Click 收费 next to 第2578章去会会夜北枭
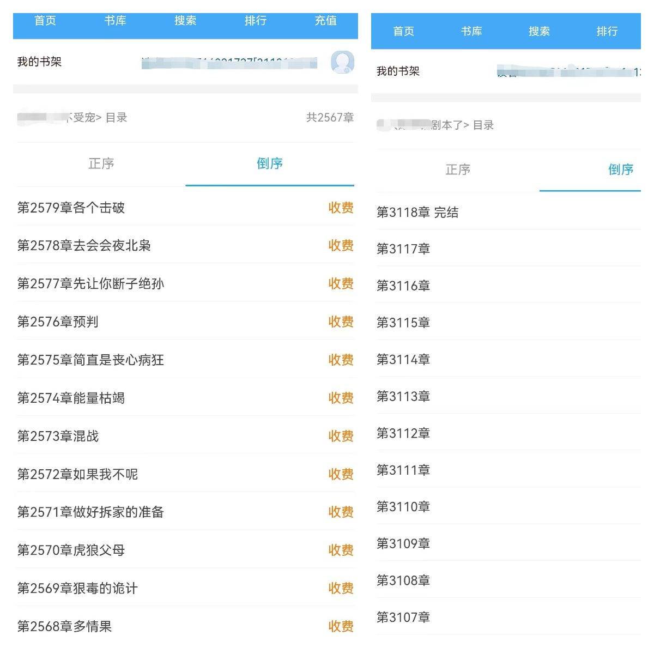The height and width of the screenshot is (654, 654). coord(341,246)
